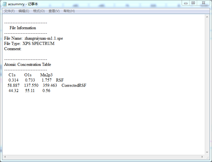Click the horizontal scrollbar right arrow
The image size is (212, 162).
pyautogui.click(x=202, y=157)
